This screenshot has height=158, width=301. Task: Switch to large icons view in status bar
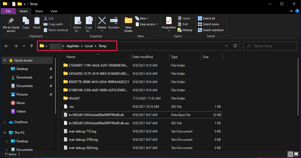pyautogui.click(x=296, y=154)
